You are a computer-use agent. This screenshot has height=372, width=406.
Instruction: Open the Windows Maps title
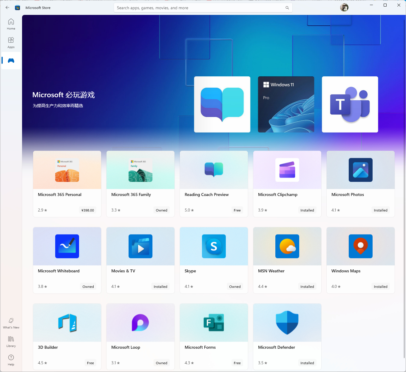(x=346, y=271)
